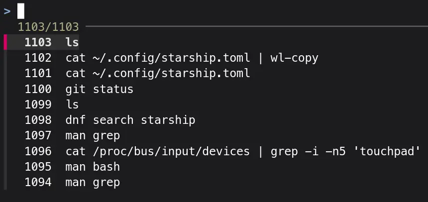This screenshot has height=202, width=428.
Task: Click the pink selected-entry pointer marker
Action: 5,42
